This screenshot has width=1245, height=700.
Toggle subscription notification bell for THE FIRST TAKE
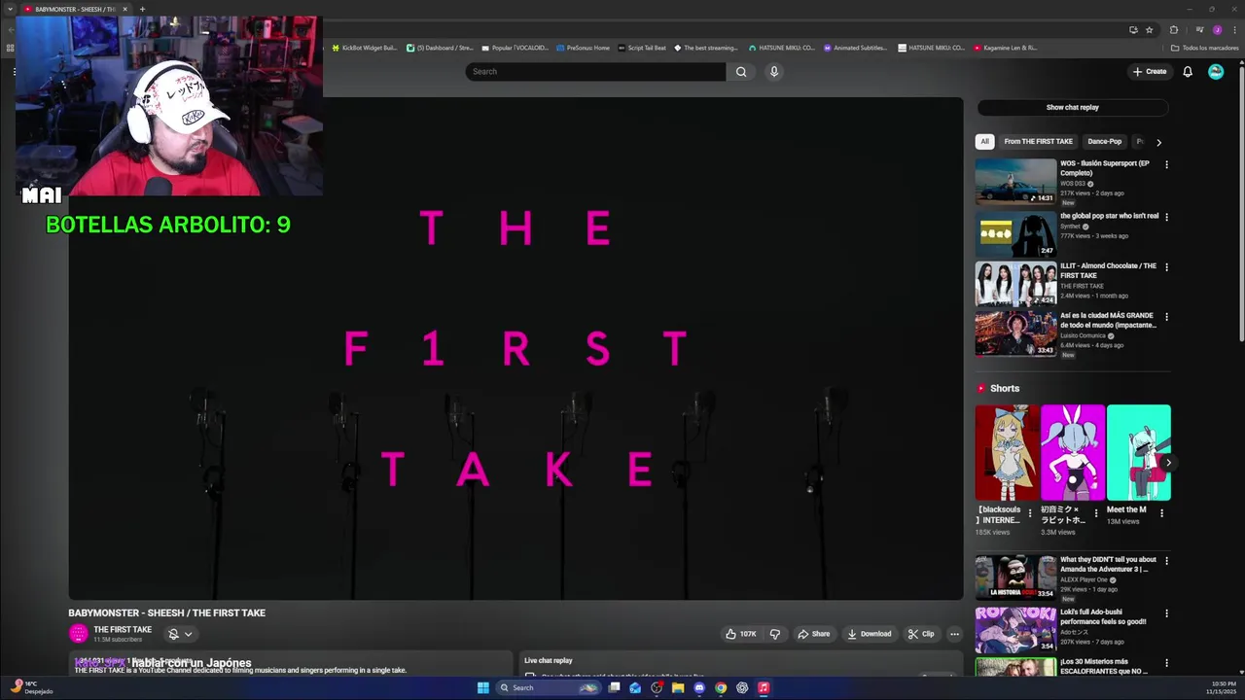[180, 634]
